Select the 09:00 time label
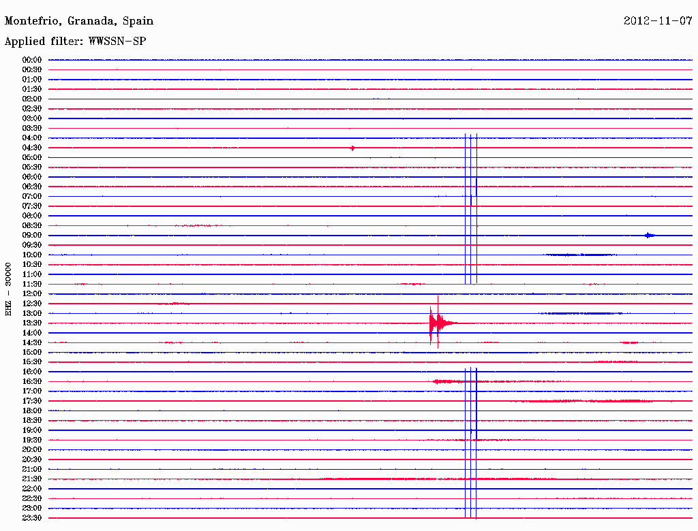698x531 pixels. 32,236
